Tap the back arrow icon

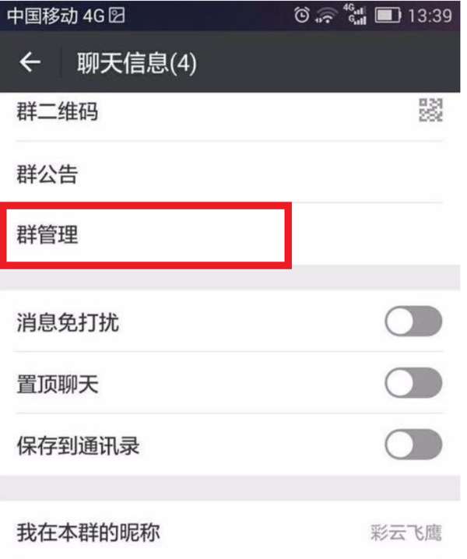(x=30, y=62)
